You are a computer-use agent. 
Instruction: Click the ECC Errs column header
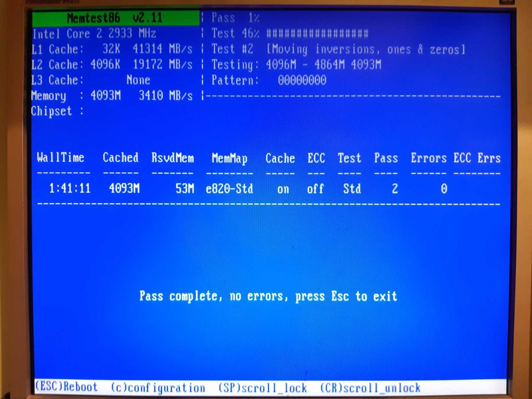tap(477, 158)
